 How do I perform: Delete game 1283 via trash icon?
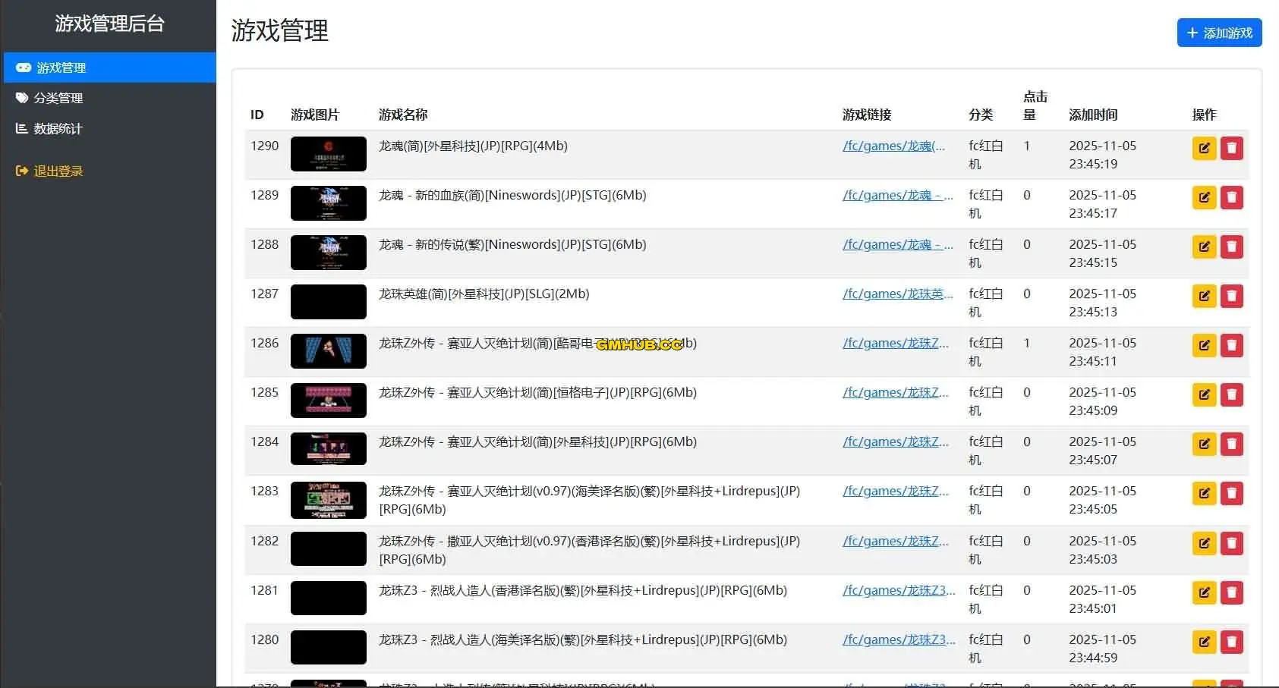click(x=1231, y=493)
